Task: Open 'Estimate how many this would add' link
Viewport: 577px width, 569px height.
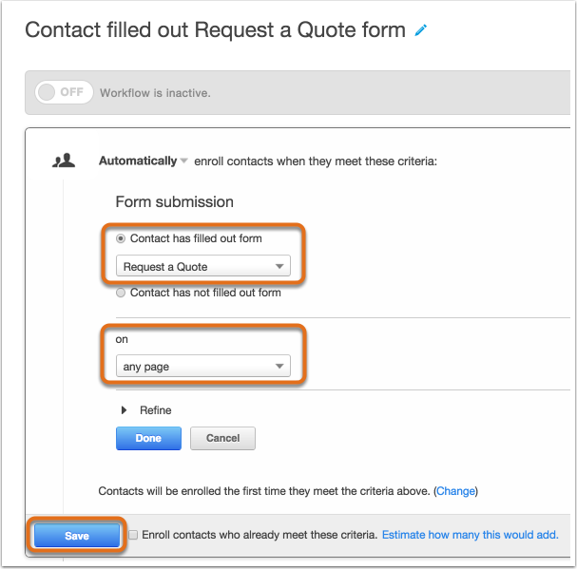Action: pos(470,535)
